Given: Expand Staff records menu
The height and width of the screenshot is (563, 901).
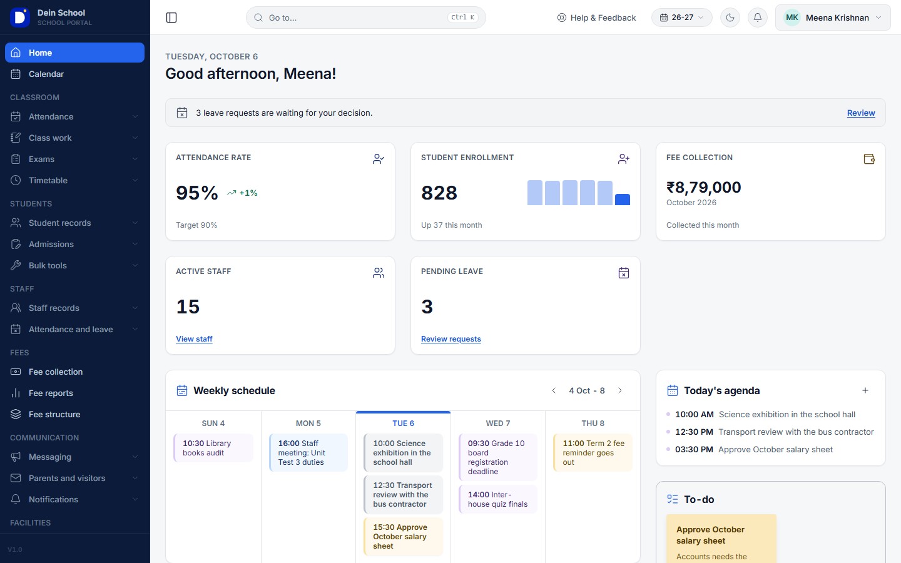Looking at the screenshot, I should (74, 308).
